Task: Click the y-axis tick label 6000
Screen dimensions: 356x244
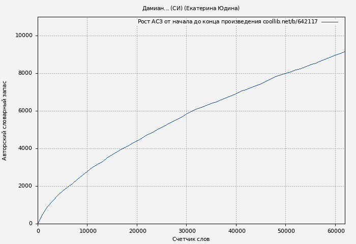Action: click(26, 111)
